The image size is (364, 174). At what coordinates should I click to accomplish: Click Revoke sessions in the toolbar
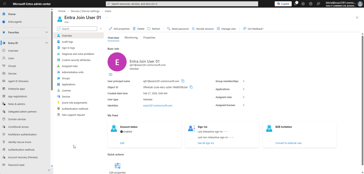[x=203, y=29]
